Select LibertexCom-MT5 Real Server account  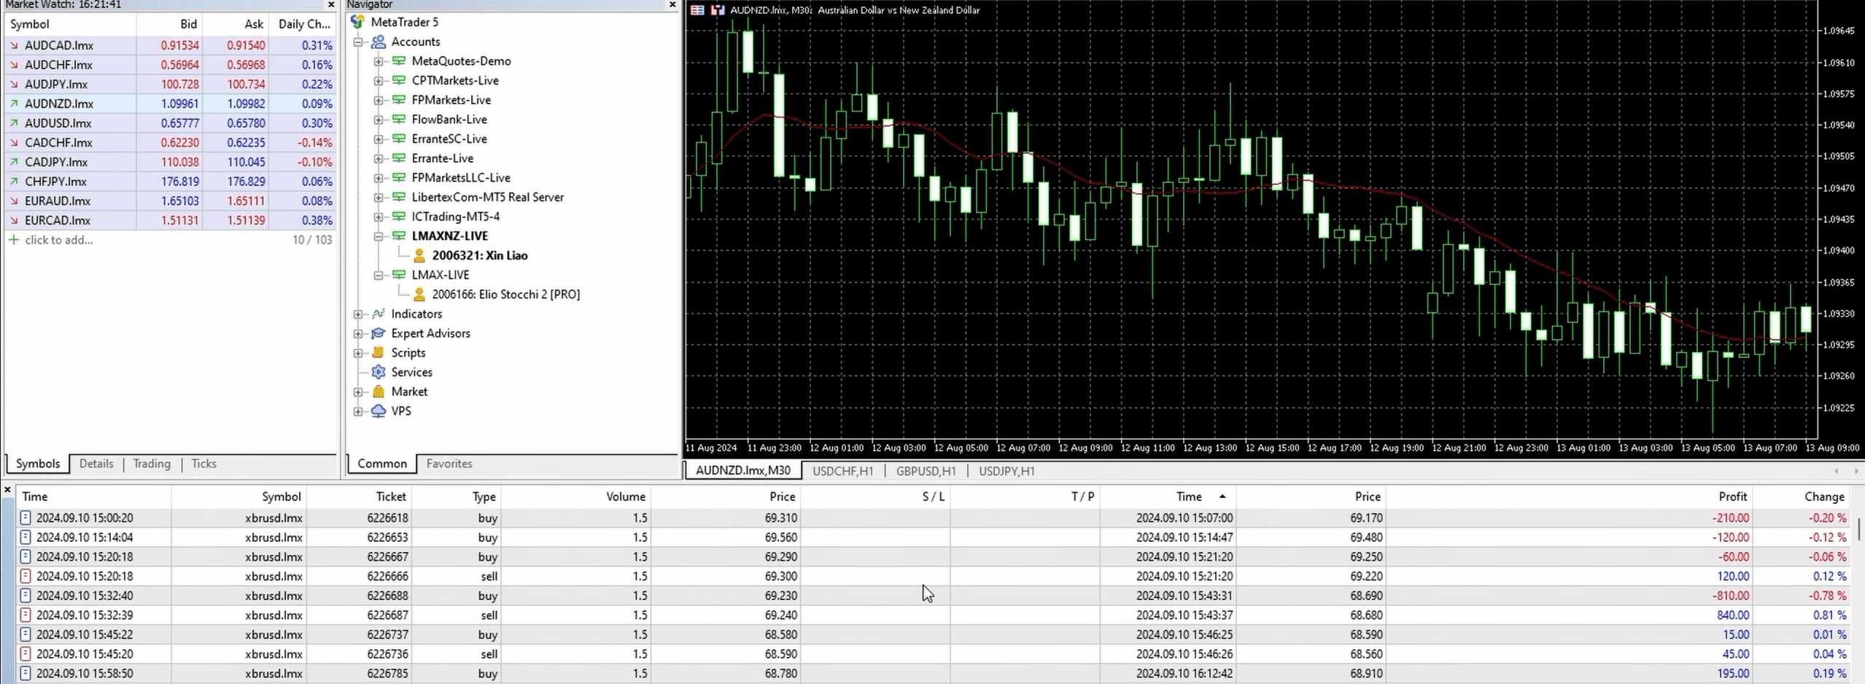tap(487, 197)
